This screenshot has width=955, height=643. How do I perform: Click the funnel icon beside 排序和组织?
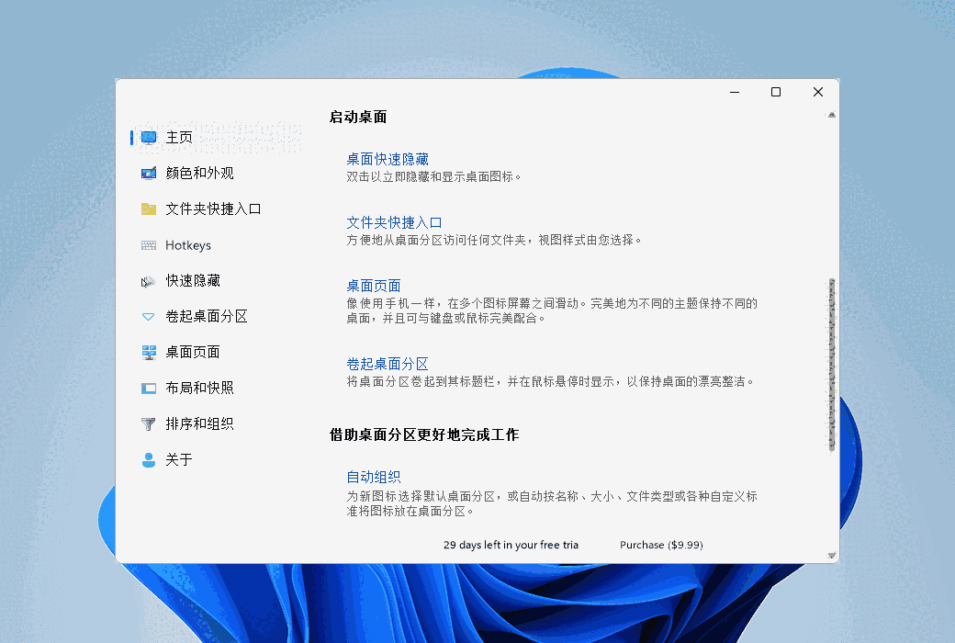[x=148, y=424]
